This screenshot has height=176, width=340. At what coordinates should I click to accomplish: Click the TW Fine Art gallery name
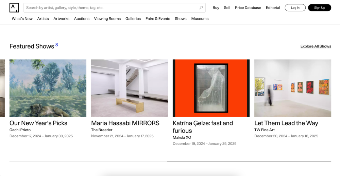[264, 130]
